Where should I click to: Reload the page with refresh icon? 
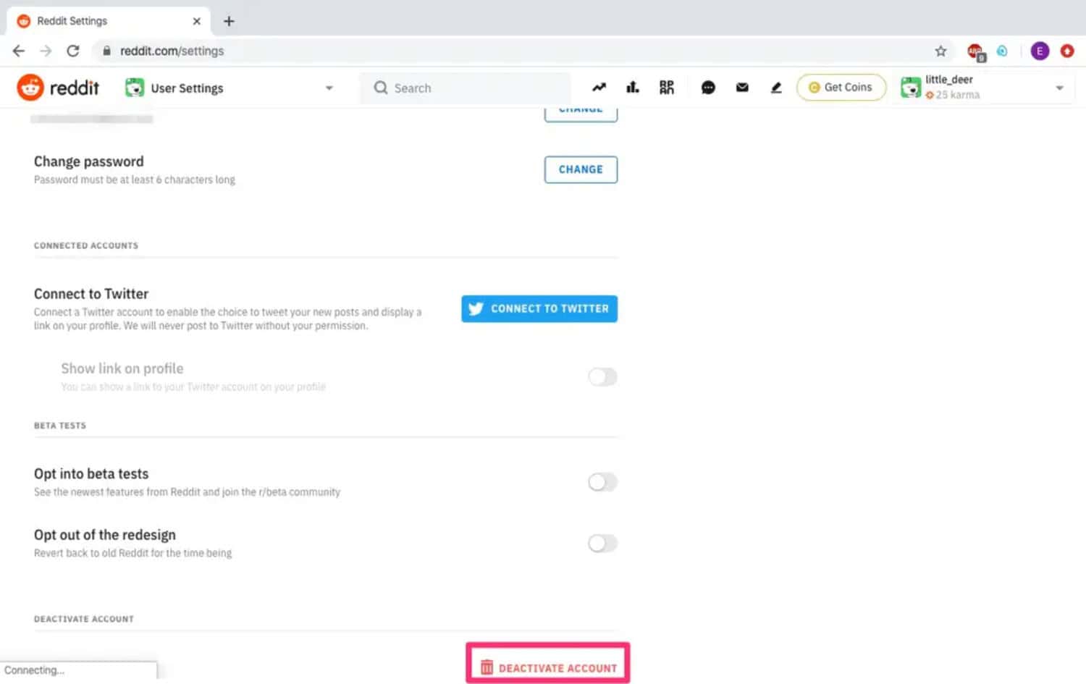(73, 51)
